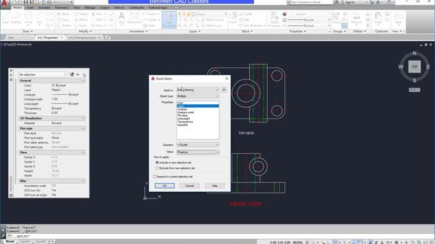Activate the Scale modify tool
This screenshot has width=435, height=244.
click(80, 26)
